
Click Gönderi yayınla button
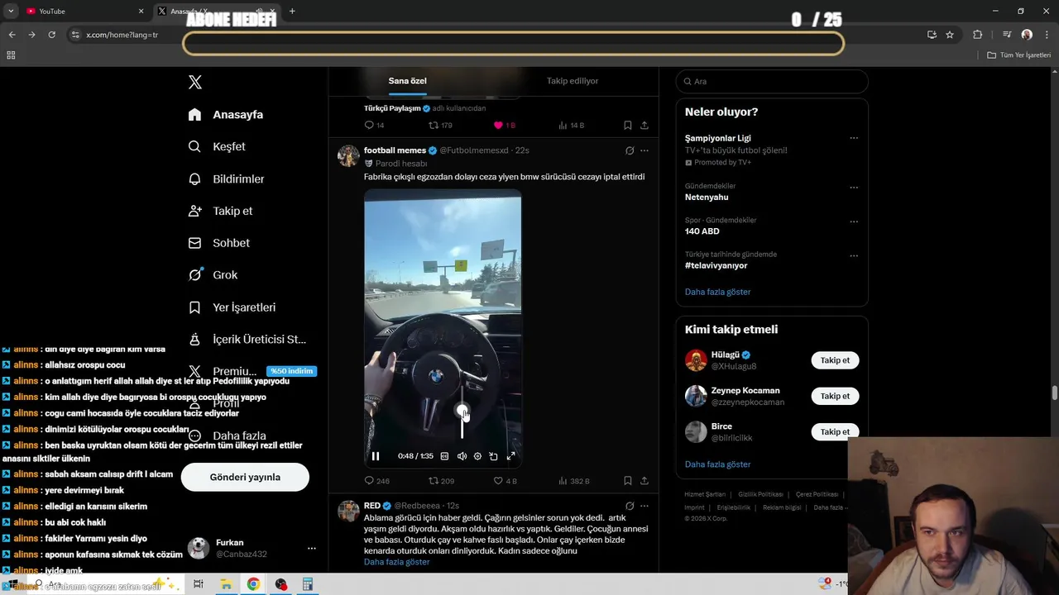click(245, 477)
